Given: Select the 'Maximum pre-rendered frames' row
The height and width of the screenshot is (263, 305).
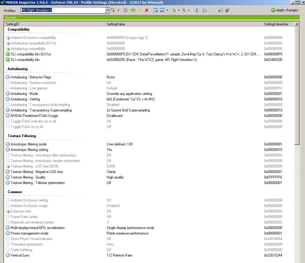Looking at the screenshot, I should click(x=149, y=222).
